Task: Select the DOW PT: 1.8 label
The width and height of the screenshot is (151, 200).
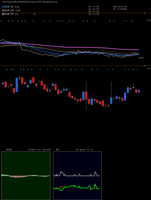Action: [x=11, y=14]
